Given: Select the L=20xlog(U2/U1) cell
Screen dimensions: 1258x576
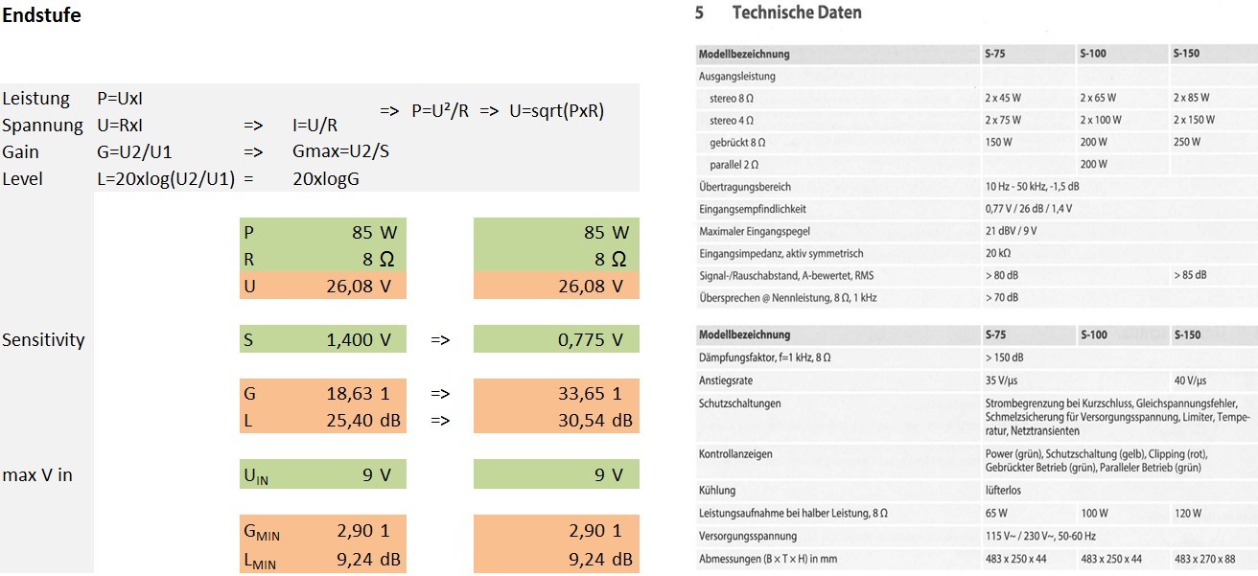Looking at the screenshot, I should pos(166,179).
